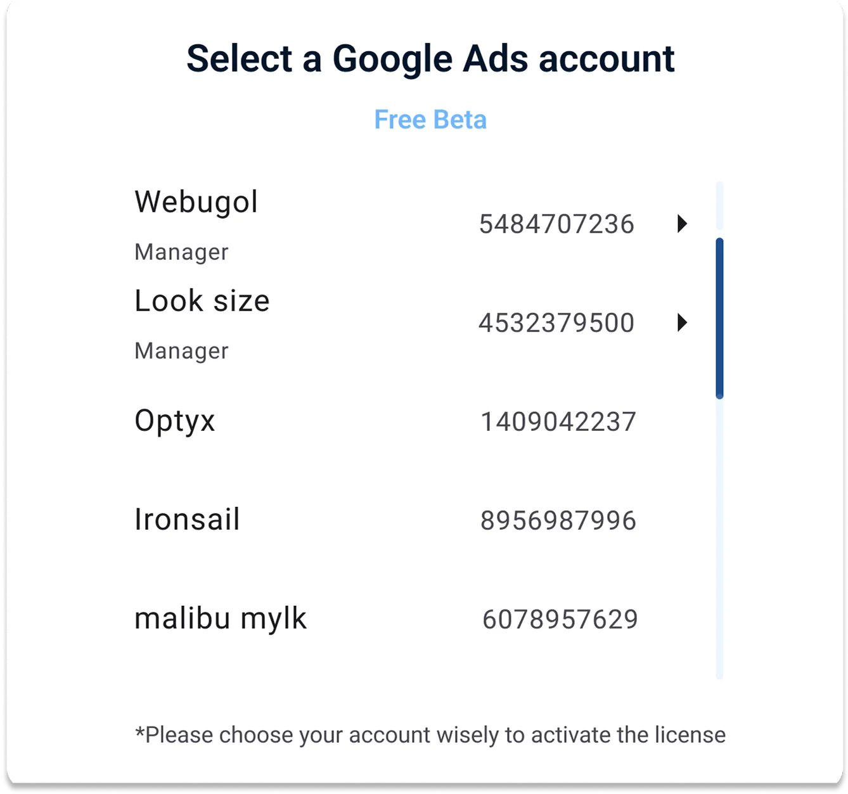Click the license activation note at the bottom
Image resolution: width=848 pixels, height=794 pixels.
pyautogui.click(x=430, y=735)
